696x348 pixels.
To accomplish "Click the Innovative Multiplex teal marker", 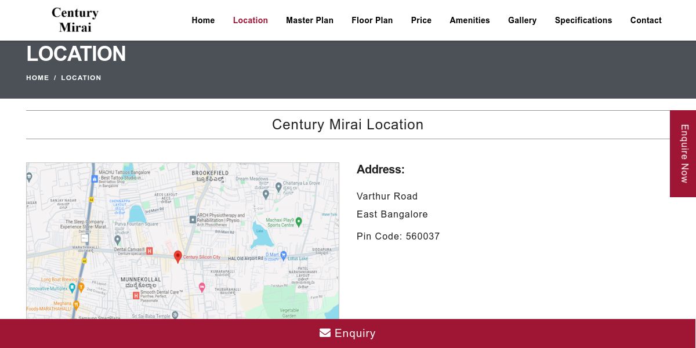I will 72,287.
